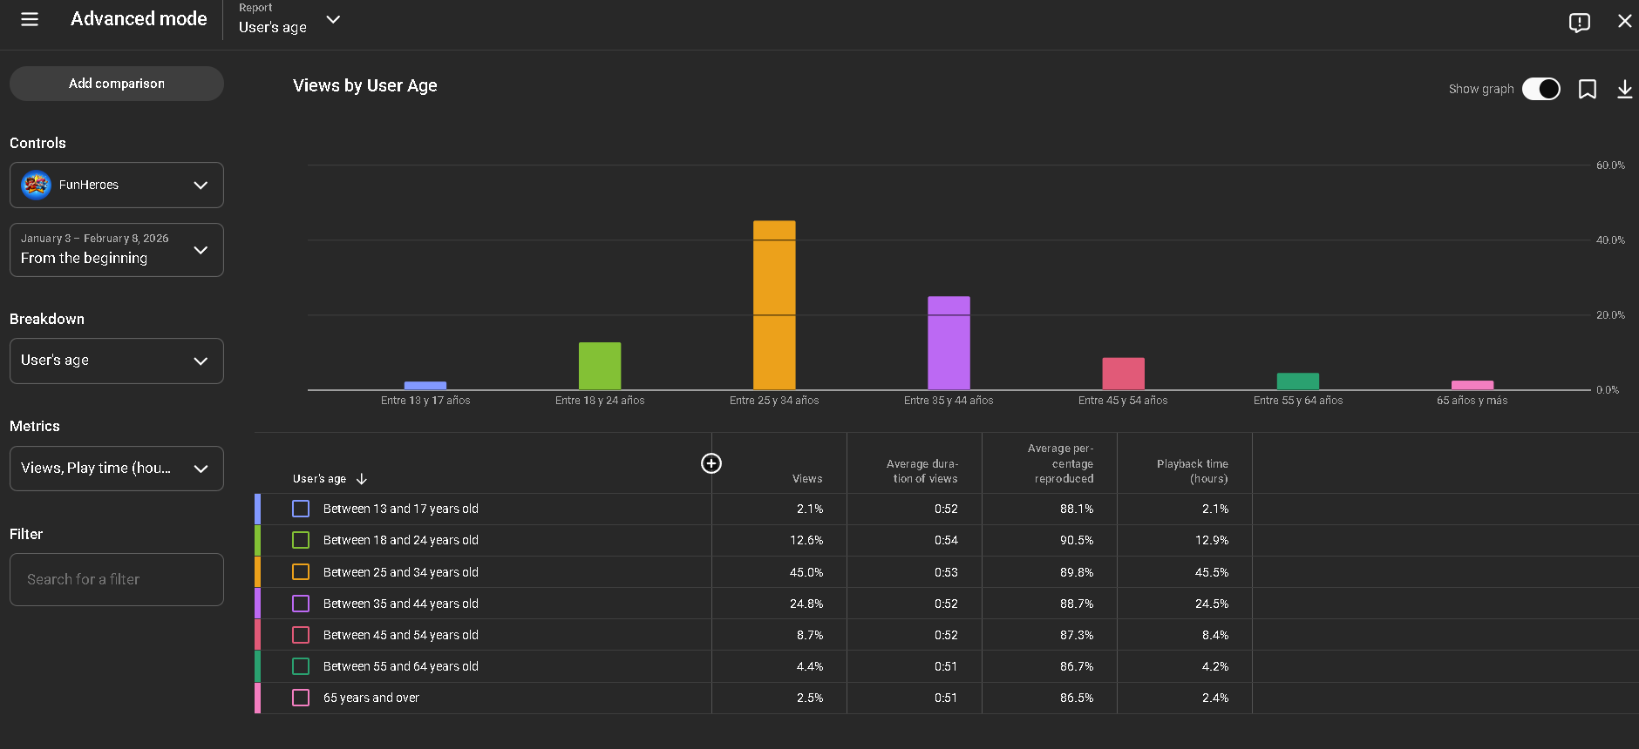
Task: Expand the Report User's age dropdown
Action: 332,20
